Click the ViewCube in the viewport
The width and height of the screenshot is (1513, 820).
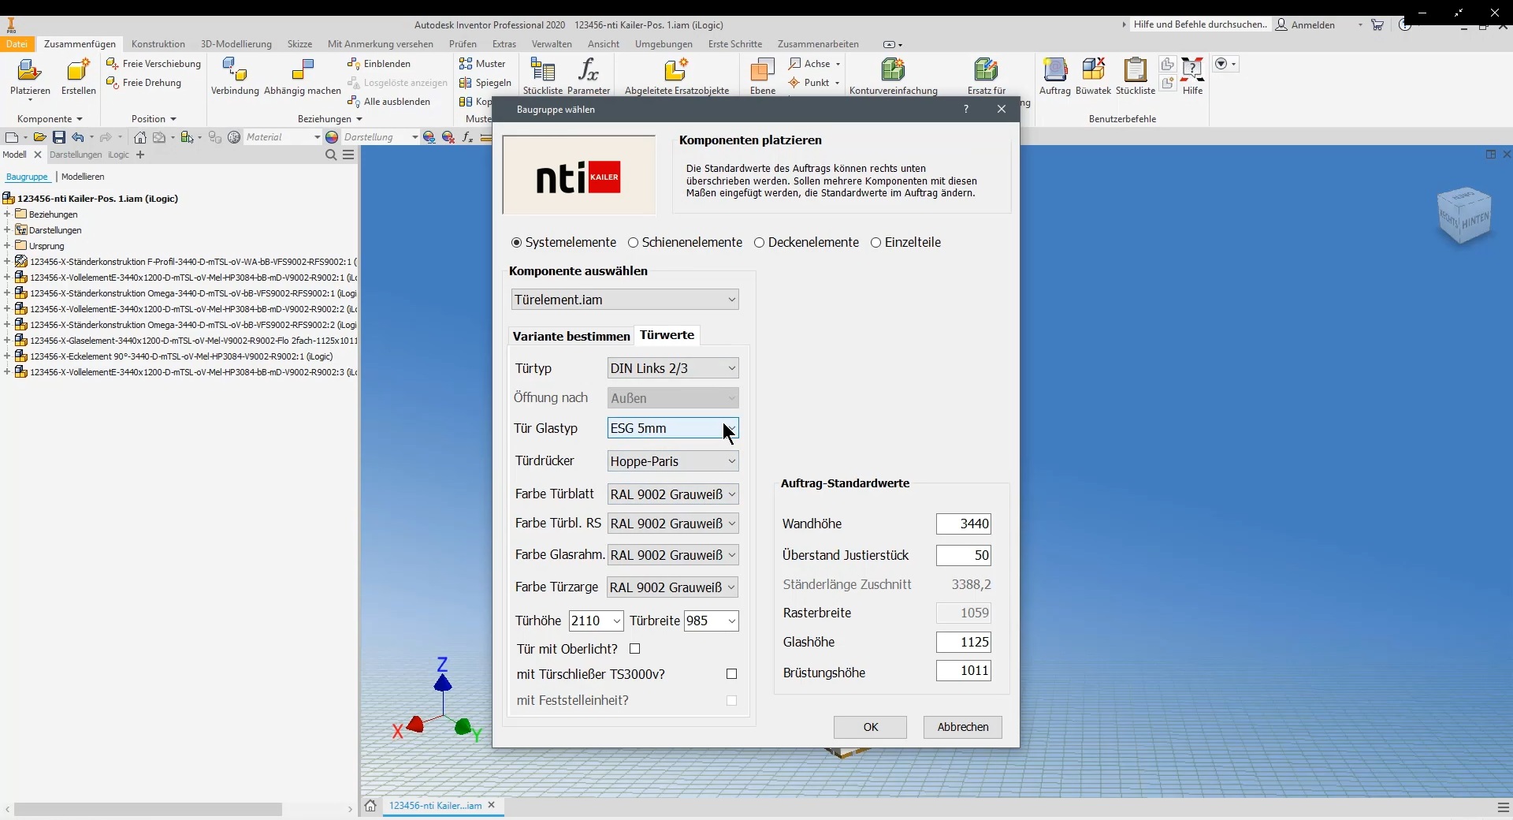(1464, 215)
